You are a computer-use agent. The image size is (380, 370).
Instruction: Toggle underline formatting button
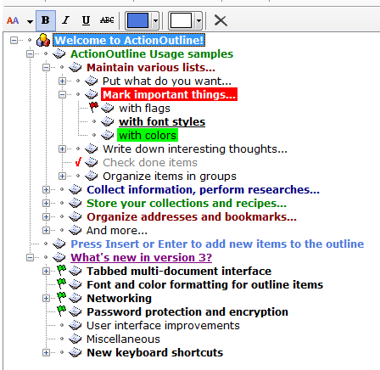86,20
